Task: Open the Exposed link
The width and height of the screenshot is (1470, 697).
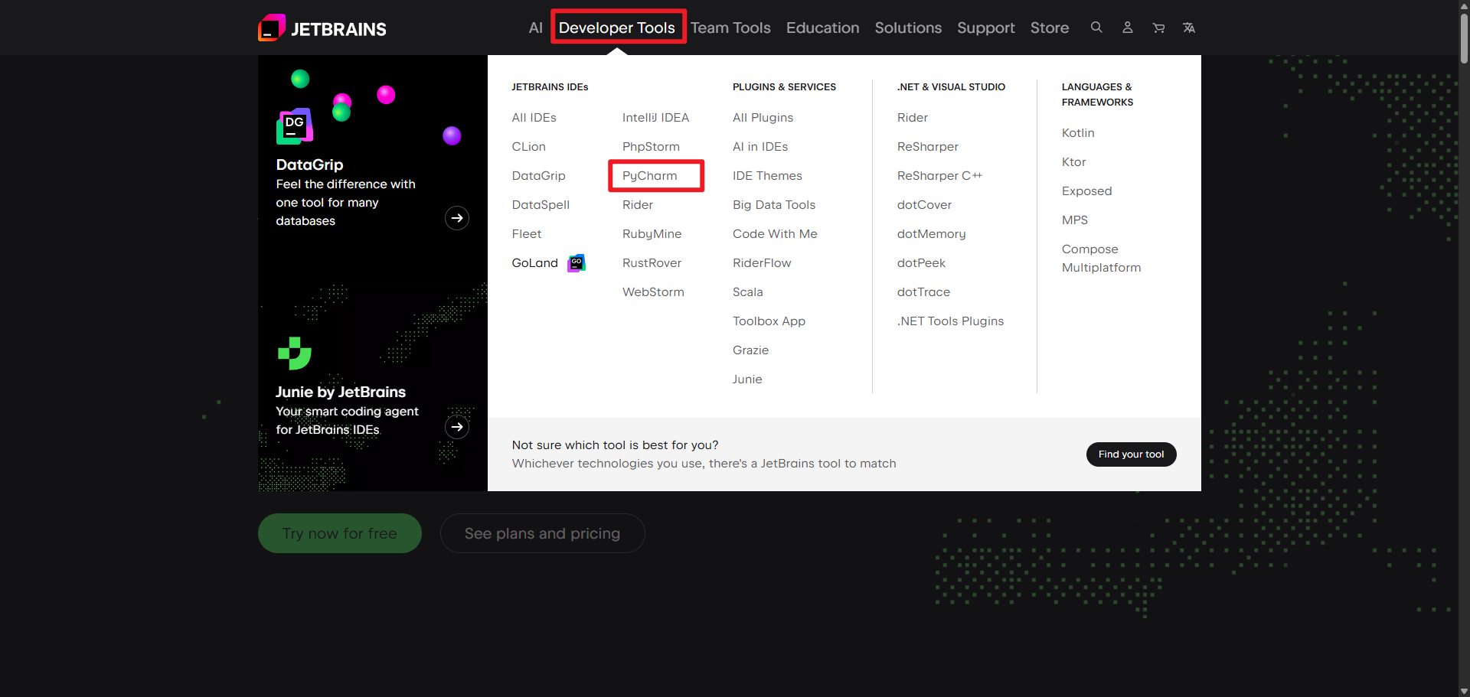Action: [x=1087, y=191]
